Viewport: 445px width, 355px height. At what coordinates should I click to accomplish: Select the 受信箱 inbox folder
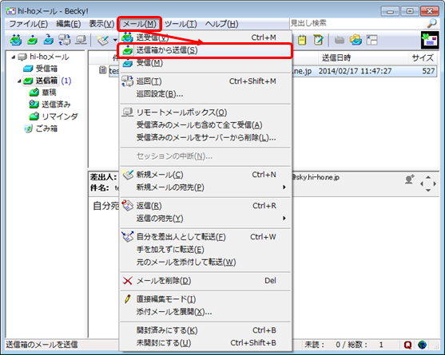40,69
